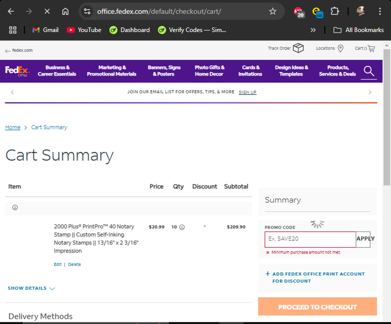The image size is (391, 324).
Task: Open Cards & Invitations menu
Action: click(250, 71)
